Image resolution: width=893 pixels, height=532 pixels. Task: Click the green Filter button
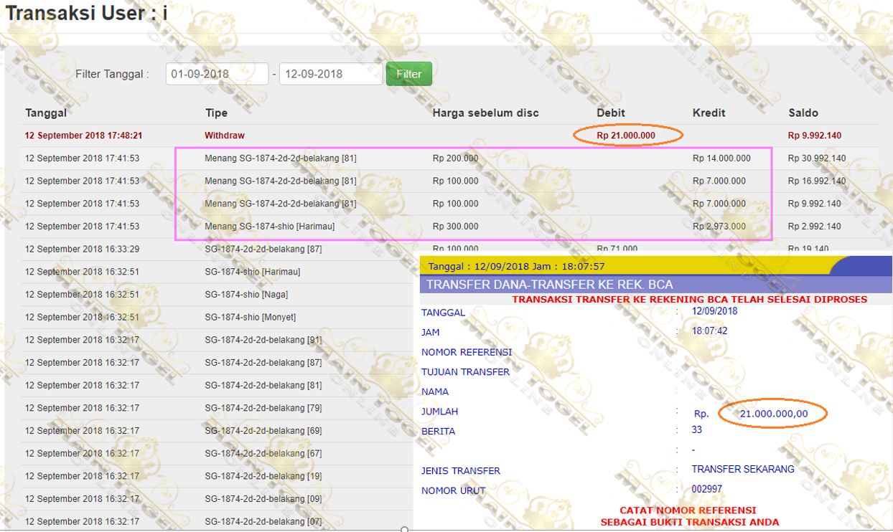point(409,74)
